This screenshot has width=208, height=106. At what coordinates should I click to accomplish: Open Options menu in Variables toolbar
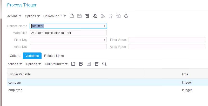coord(33,64)
